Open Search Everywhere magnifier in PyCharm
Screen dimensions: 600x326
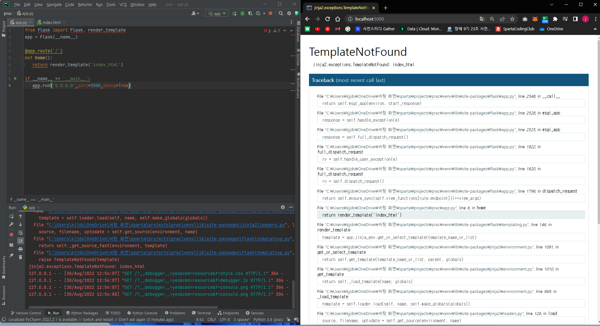[x=281, y=14]
